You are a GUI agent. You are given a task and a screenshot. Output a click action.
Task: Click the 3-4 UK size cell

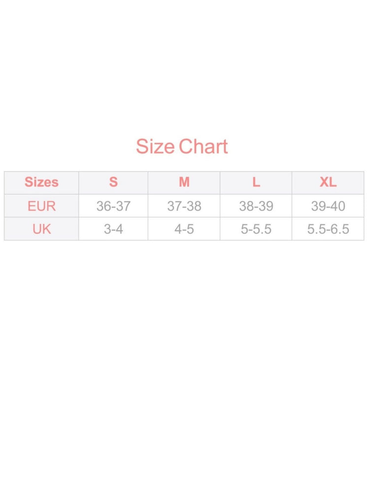coord(113,229)
